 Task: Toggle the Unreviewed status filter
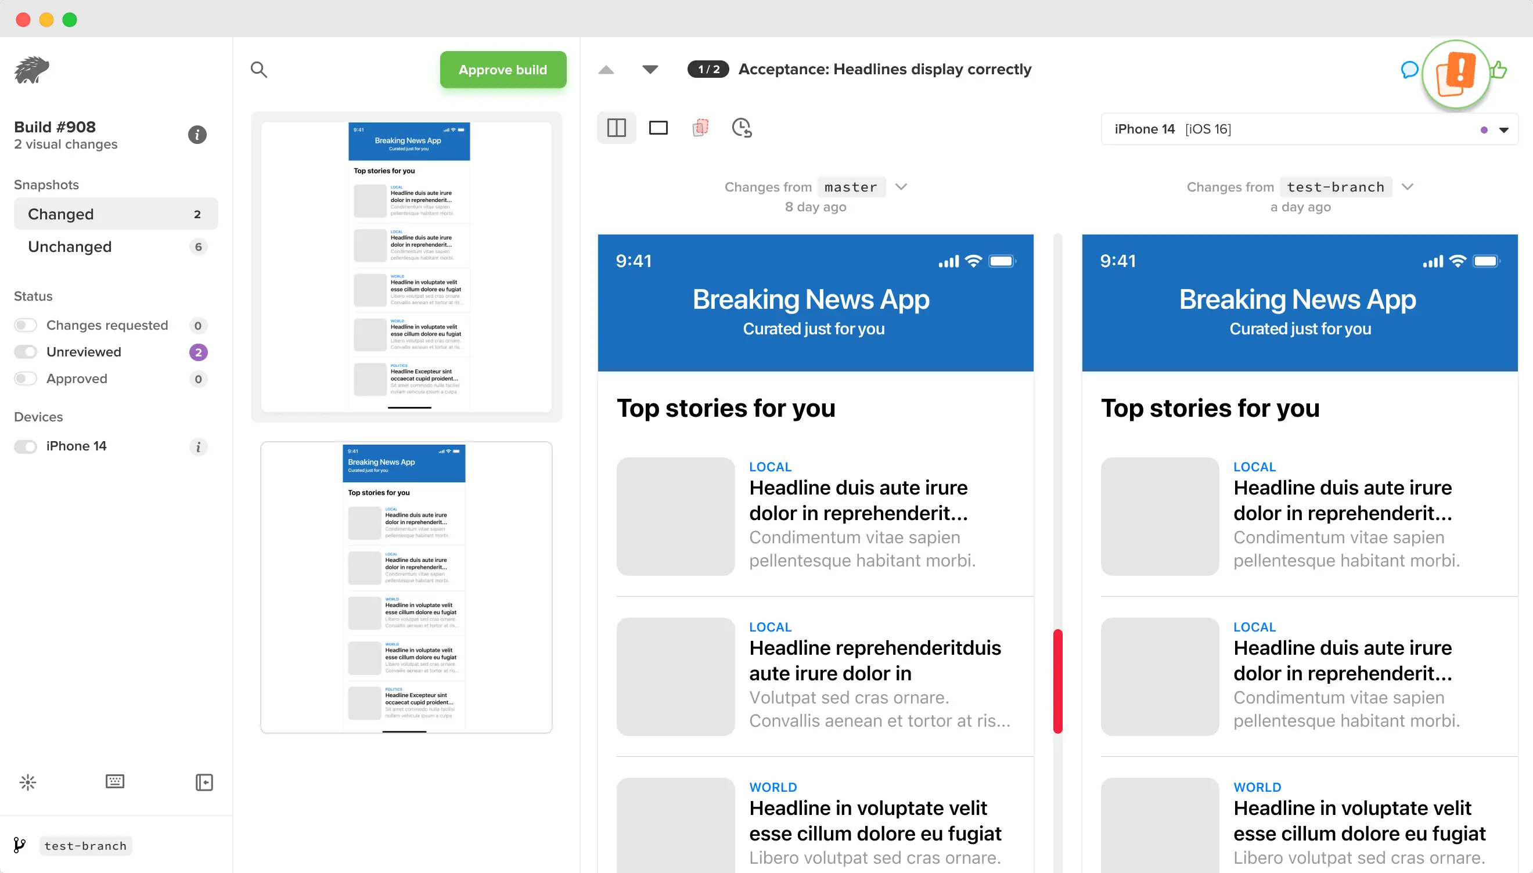[26, 352]
